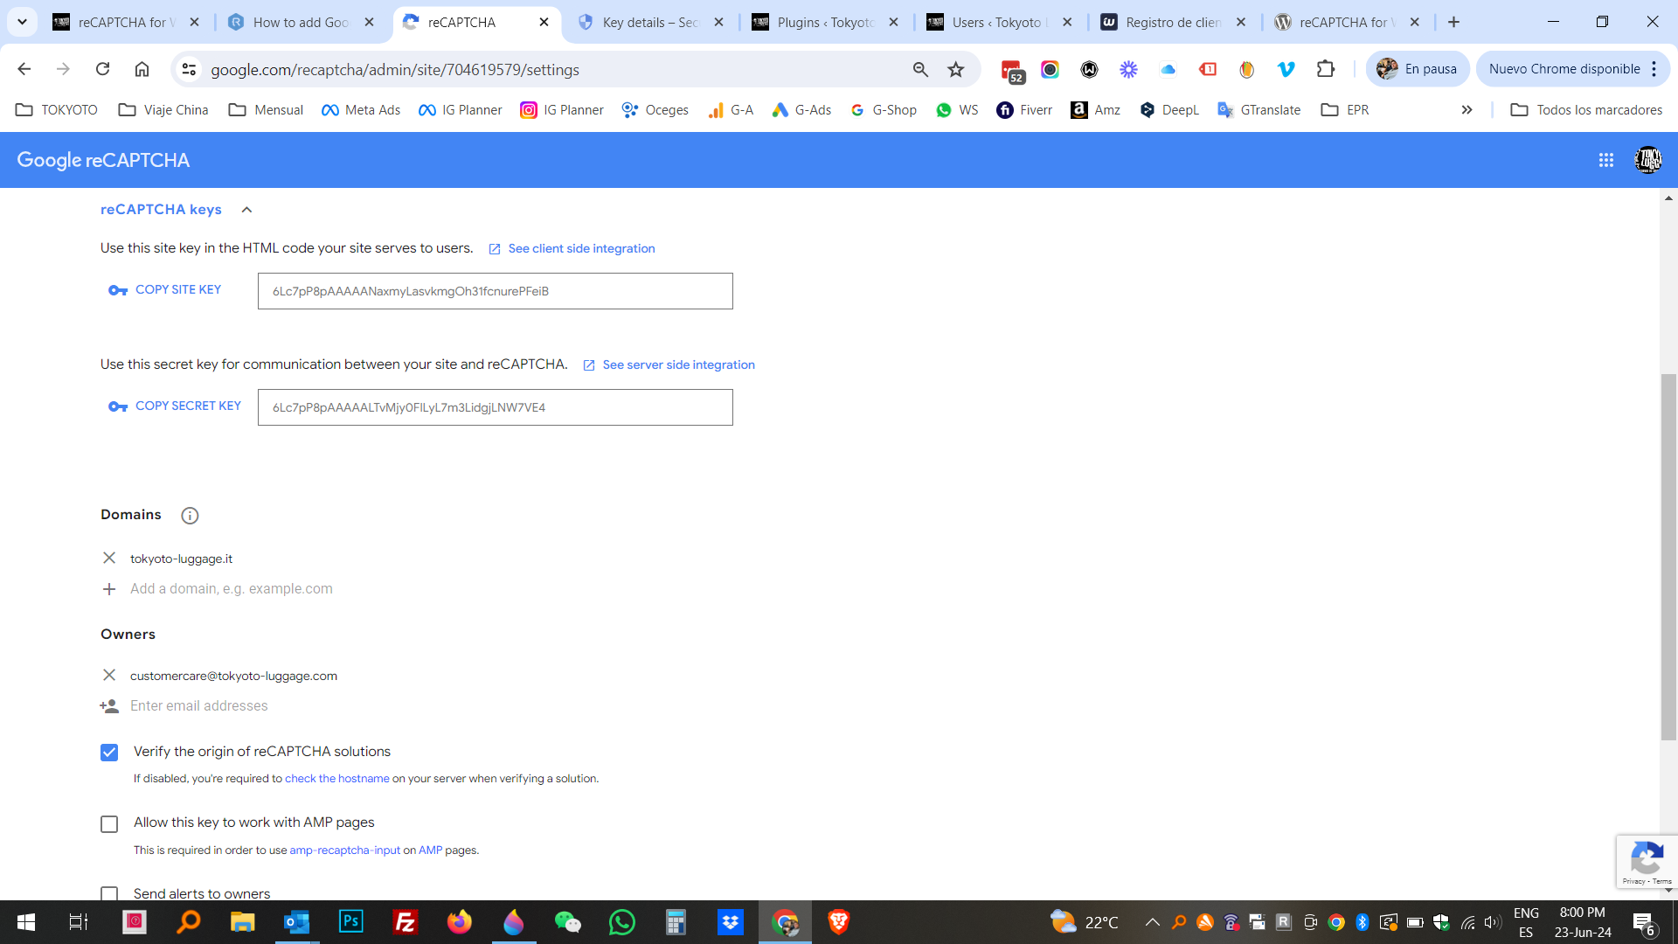This screenshot has width=1678, height=944.
Task: Copy the site key
Action: point(164,290)
